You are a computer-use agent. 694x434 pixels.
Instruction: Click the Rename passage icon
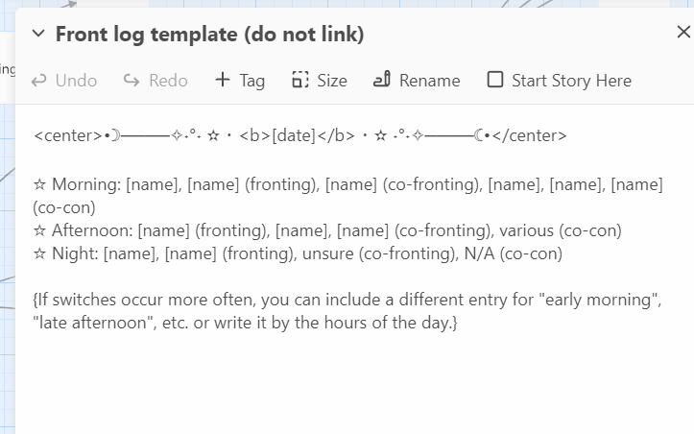click(x=382, y=80)
